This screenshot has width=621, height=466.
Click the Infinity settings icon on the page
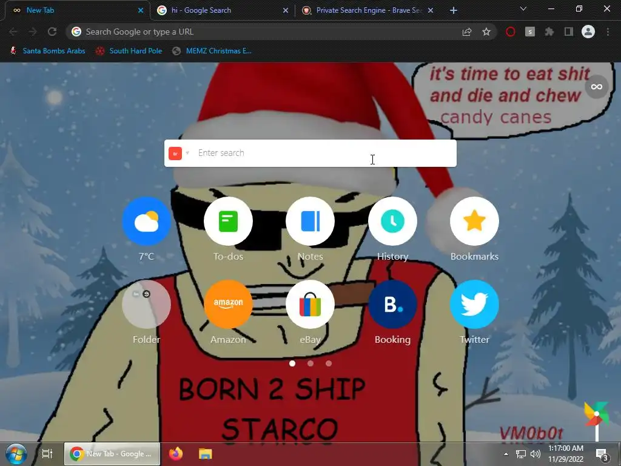click(x=597, y=86)
